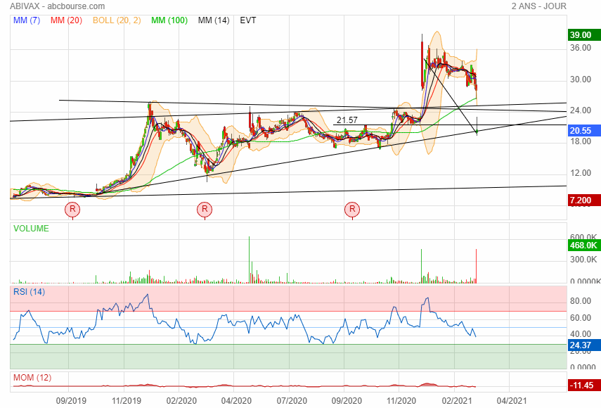Viewport: 601px width, 408px height.
Task: Select the 11/2019 date label
Action: tap(127, 401)
